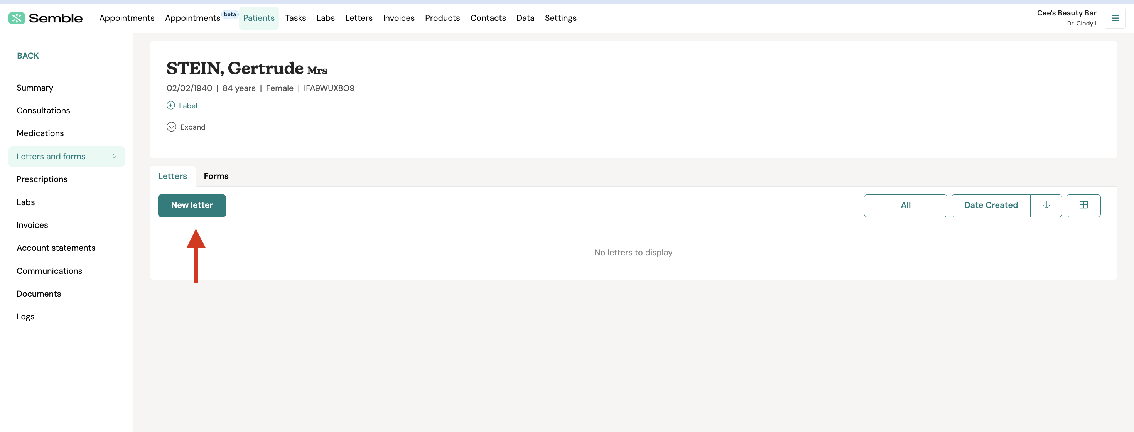Switch to the Forms tab
The width and height of the screenshot is (1134, 432).
[216, 176]
